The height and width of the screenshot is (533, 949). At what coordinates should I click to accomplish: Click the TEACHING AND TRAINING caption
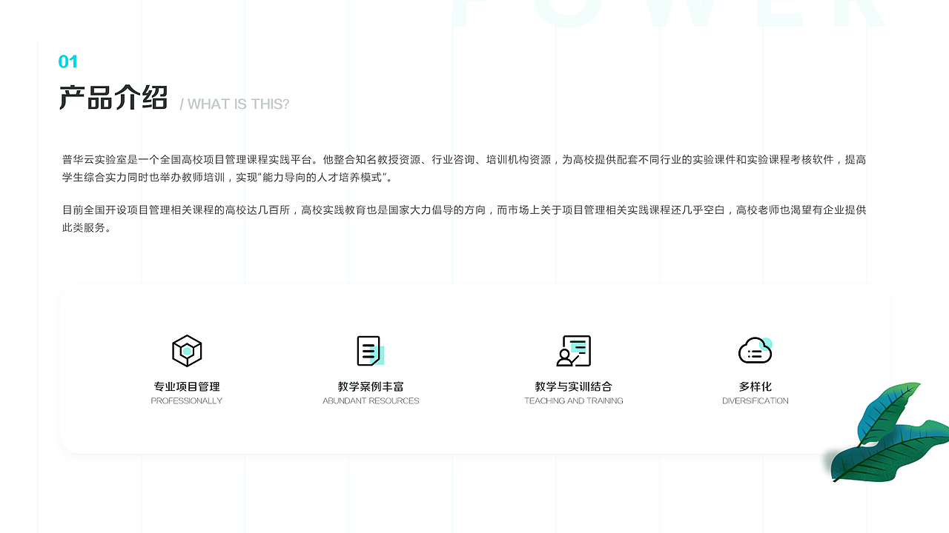pyautogui.click(x=574, y=400)
